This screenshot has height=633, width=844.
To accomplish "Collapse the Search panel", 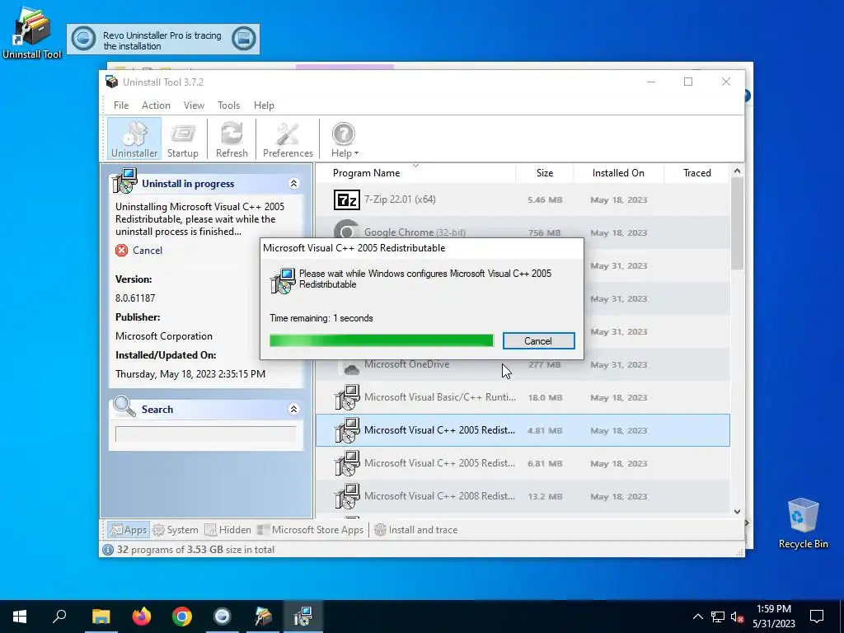I will (294, 409).
